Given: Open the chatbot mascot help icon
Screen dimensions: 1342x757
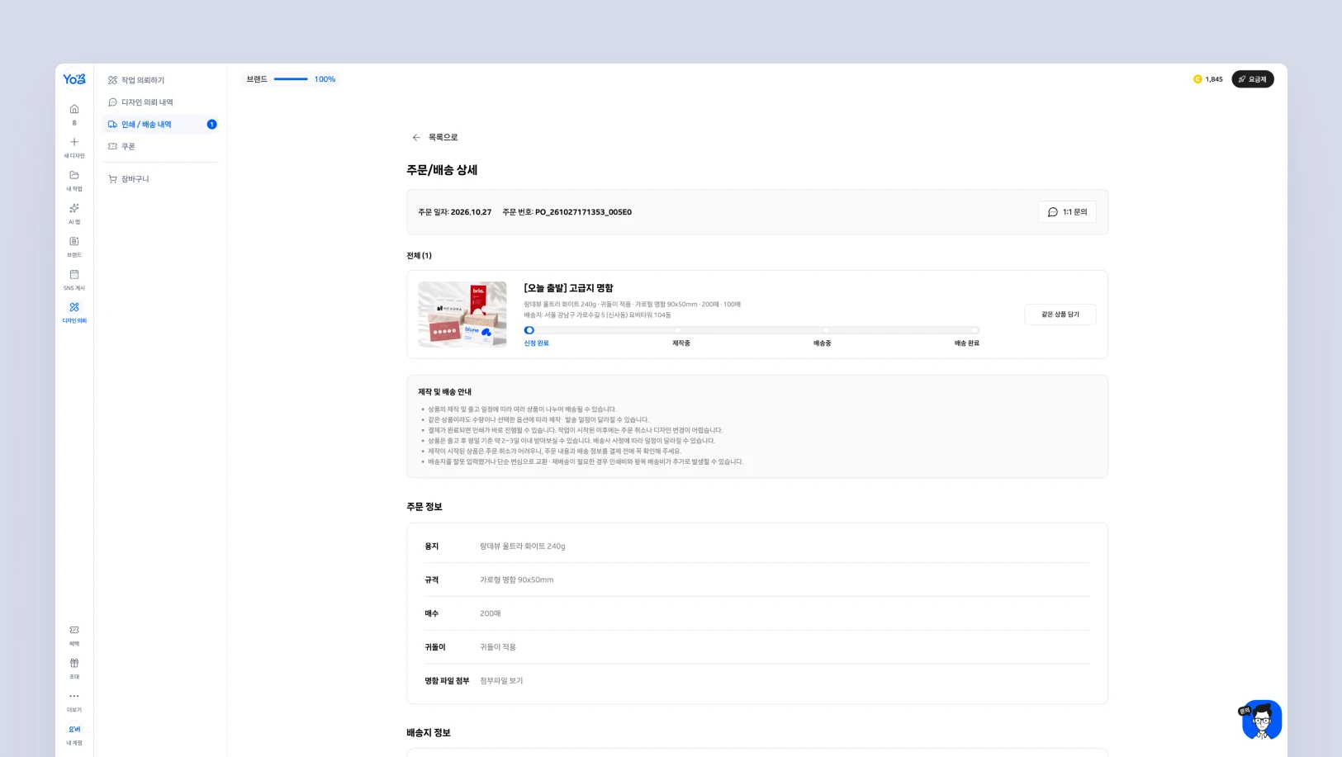Looking at the screenshot, I should click(1262, 720).
